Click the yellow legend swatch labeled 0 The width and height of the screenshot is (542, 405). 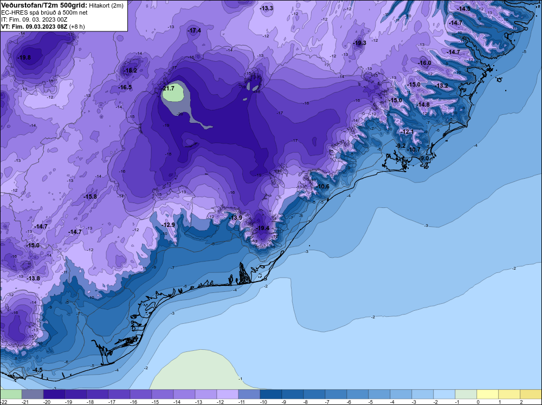pyautogui.click(x=487, y=394)
